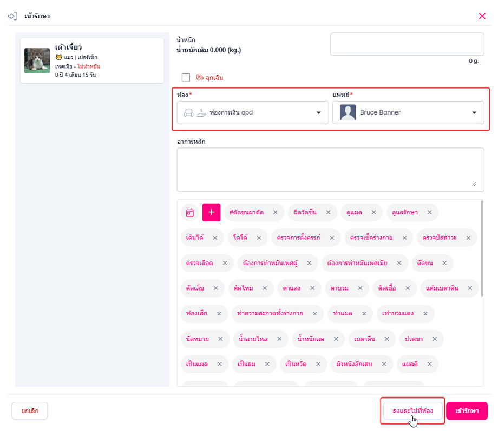Click the เข้ารักษา header enter icon
Viewport: 498px width, 431px height.
pos(12,16)
